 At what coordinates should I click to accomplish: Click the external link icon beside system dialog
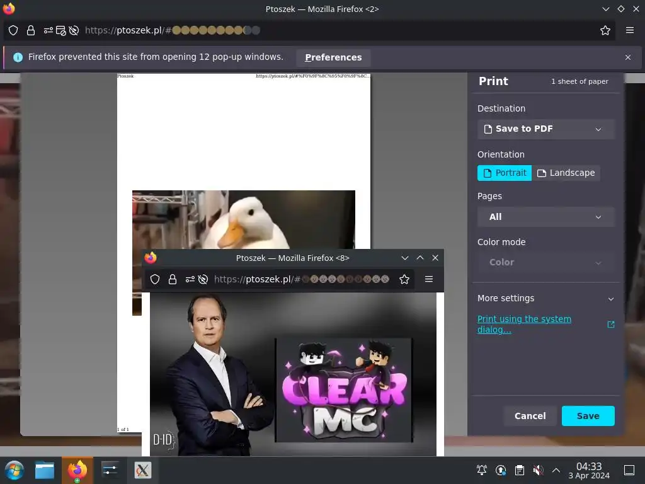click(611, 325)
